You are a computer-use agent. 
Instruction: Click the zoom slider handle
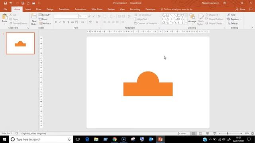[x=227, y=133]
